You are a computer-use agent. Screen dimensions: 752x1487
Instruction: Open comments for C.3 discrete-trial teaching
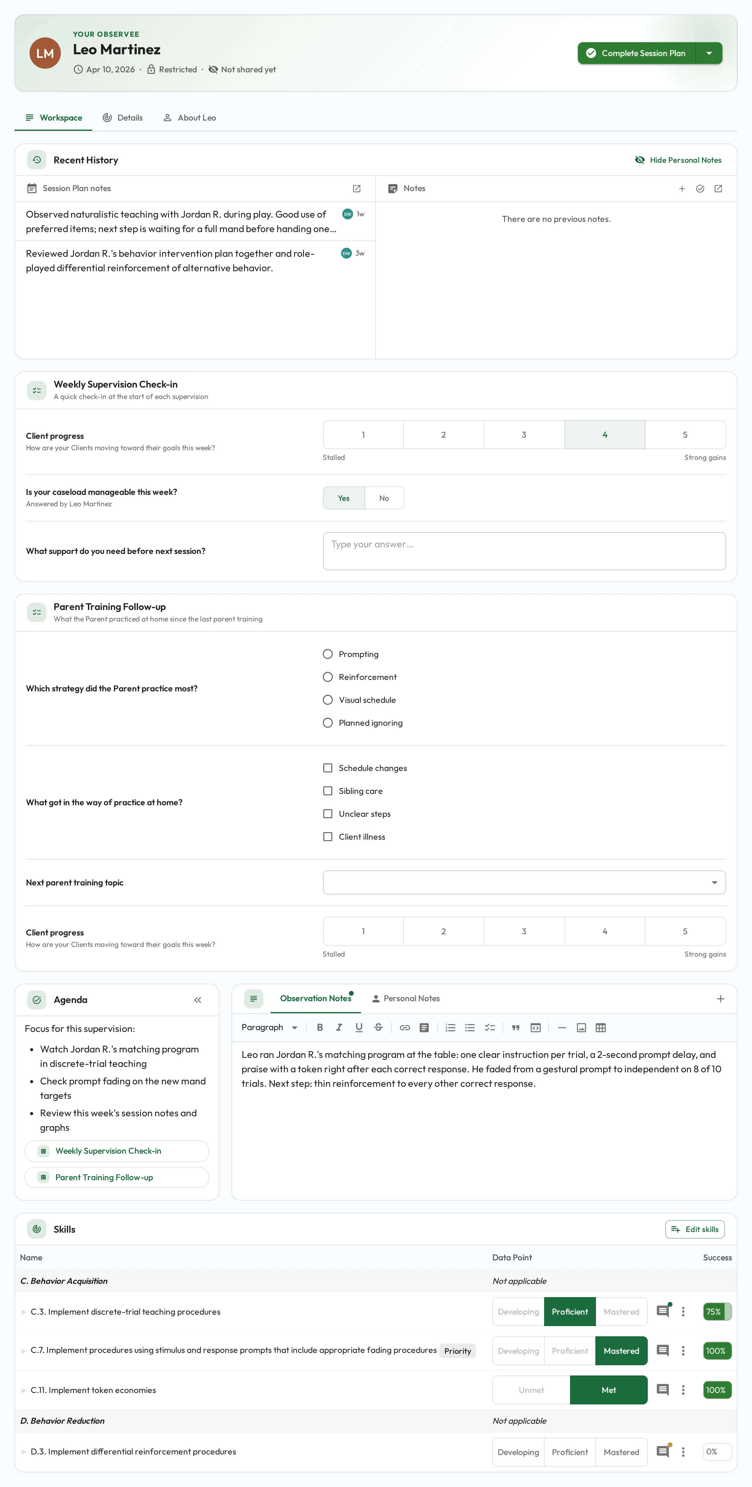tap(663, 1312)
